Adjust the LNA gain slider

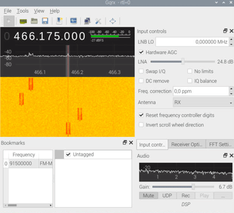coord(183,62)
